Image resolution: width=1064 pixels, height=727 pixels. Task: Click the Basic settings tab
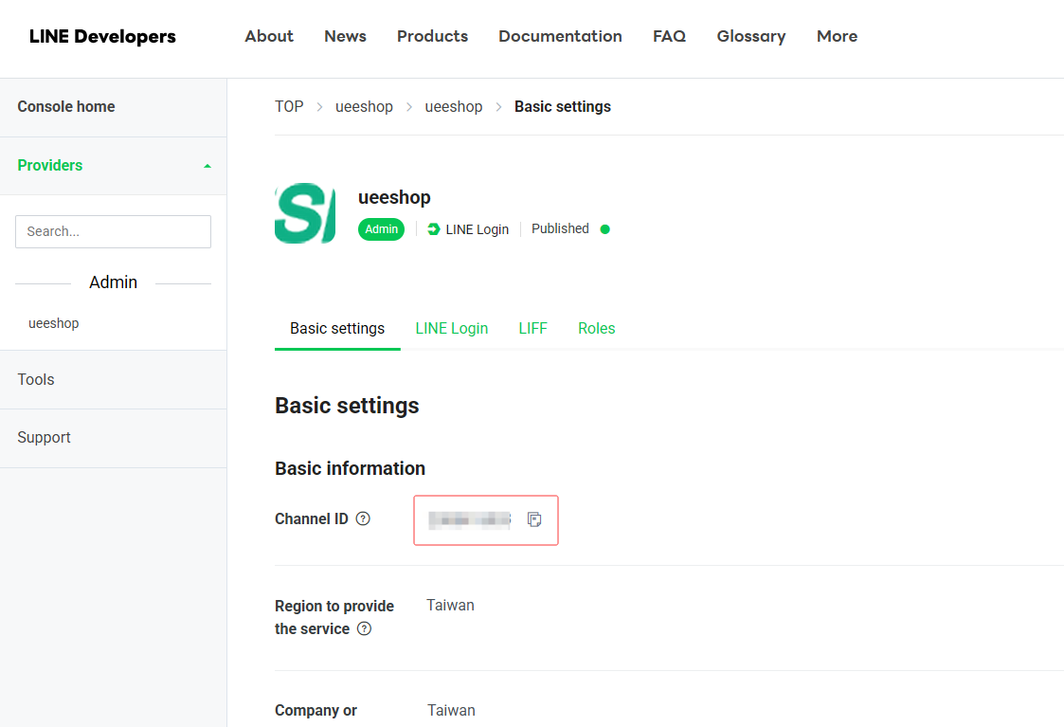(337, 328)
